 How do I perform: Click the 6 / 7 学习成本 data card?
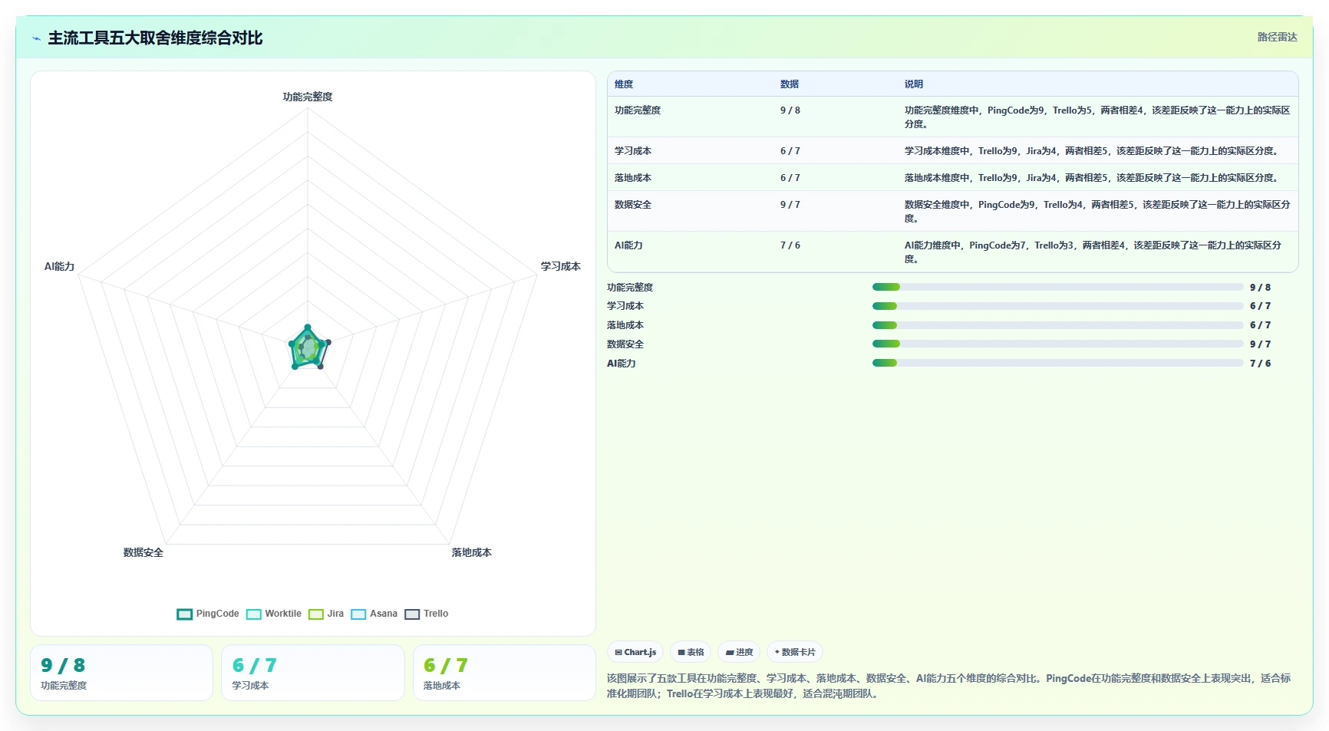(x=313, y=673)
